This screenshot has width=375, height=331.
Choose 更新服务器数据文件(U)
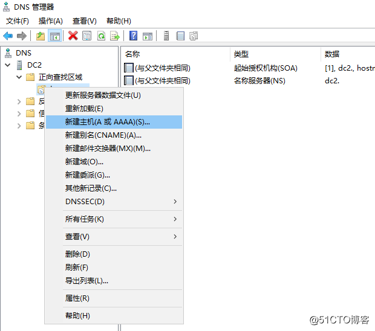click(114, 95)
